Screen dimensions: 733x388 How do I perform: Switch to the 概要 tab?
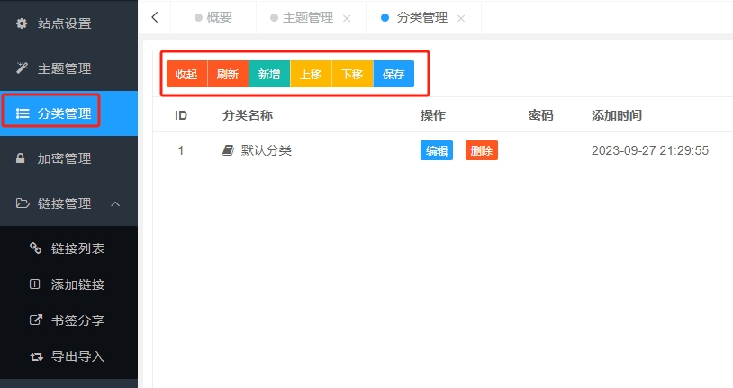(x=213, y=17)
